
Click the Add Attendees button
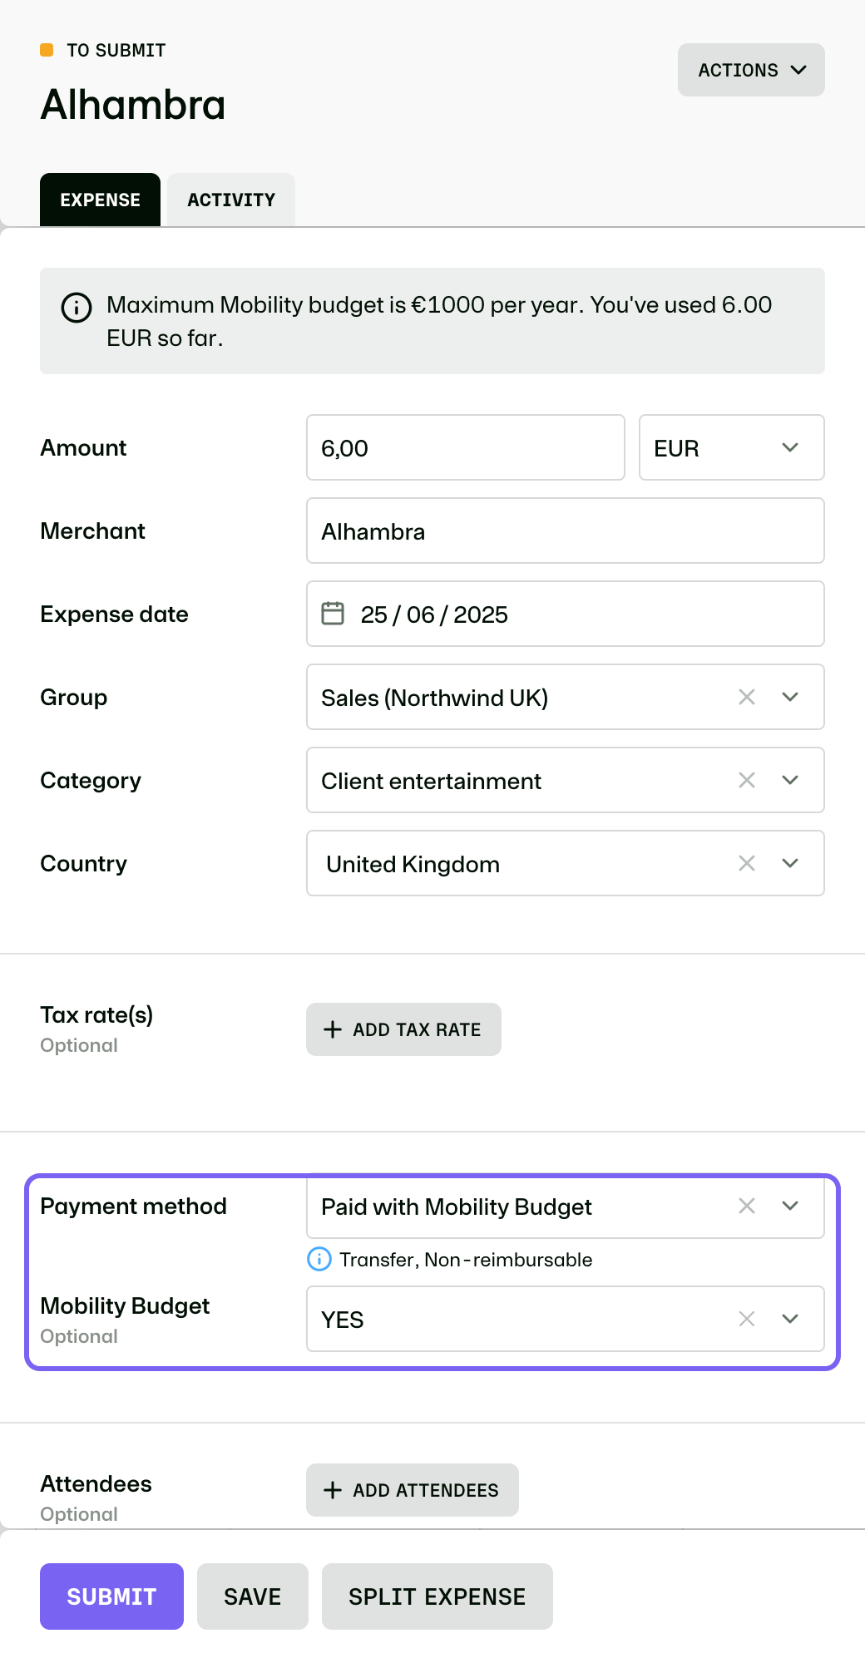coord(413,1490)
